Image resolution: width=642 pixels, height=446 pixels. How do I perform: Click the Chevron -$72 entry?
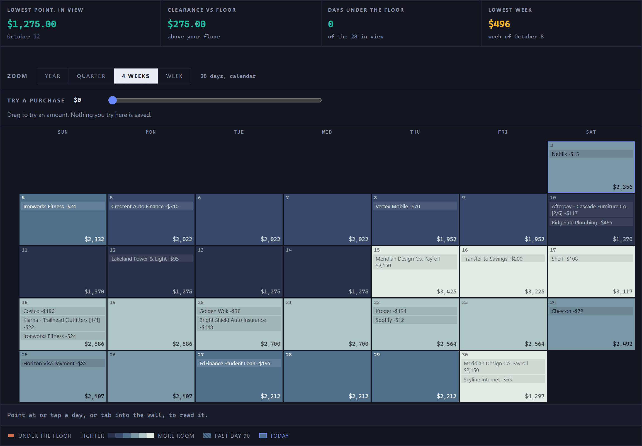pyautogui.click(x=591, y=311)
